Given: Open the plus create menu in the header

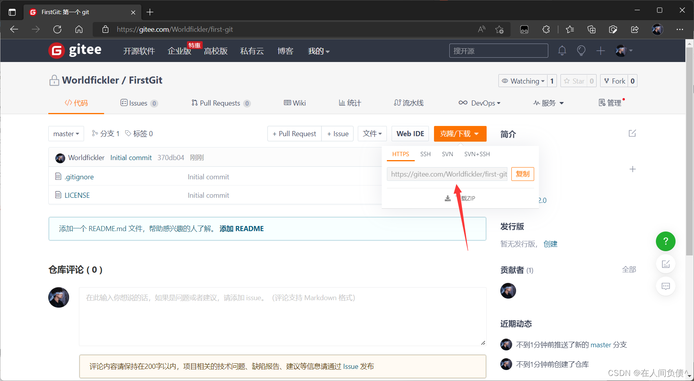Looking at the screenshot, I should coord(601,51).
